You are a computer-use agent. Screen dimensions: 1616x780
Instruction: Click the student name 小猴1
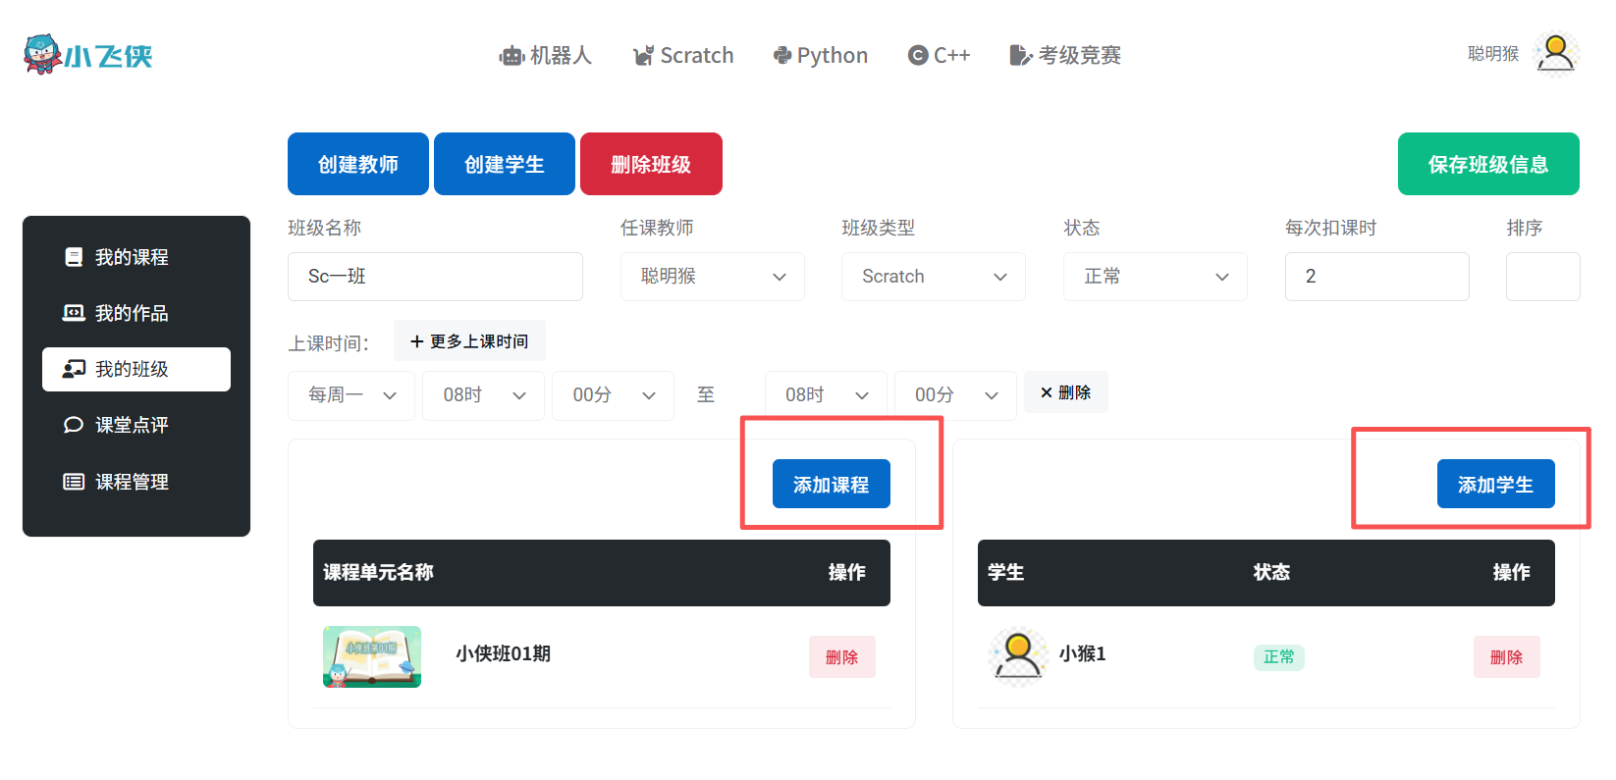(x=1083, y=653)
